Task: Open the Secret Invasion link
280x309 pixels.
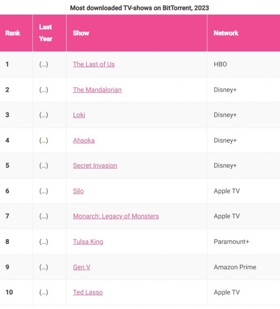Action: pyautogui.click(x=95, y=166)
